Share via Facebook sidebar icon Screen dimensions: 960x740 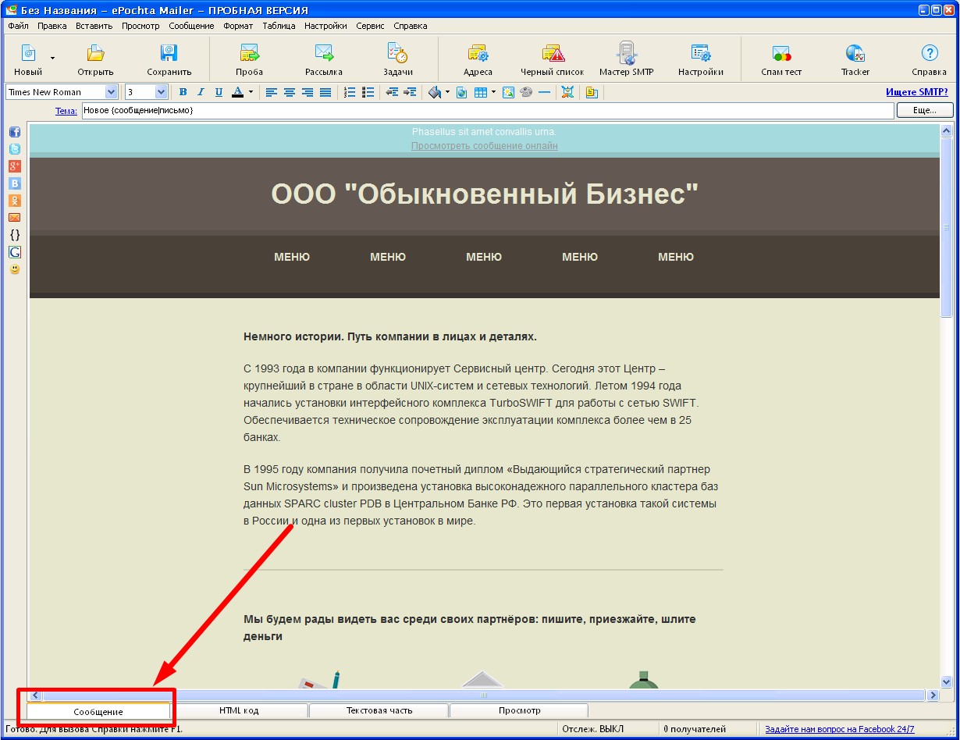[x=15, y=132]
